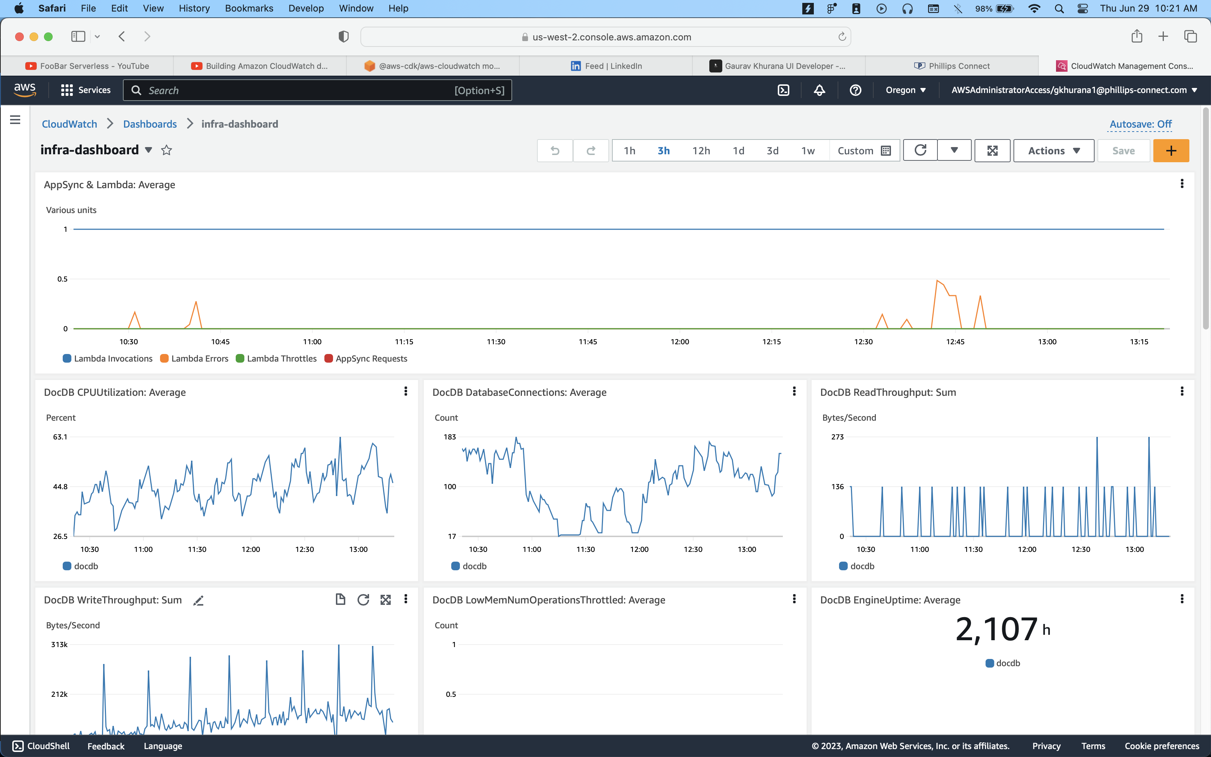
Task: Open Custom time range picker
Action: tap(864, 151)
